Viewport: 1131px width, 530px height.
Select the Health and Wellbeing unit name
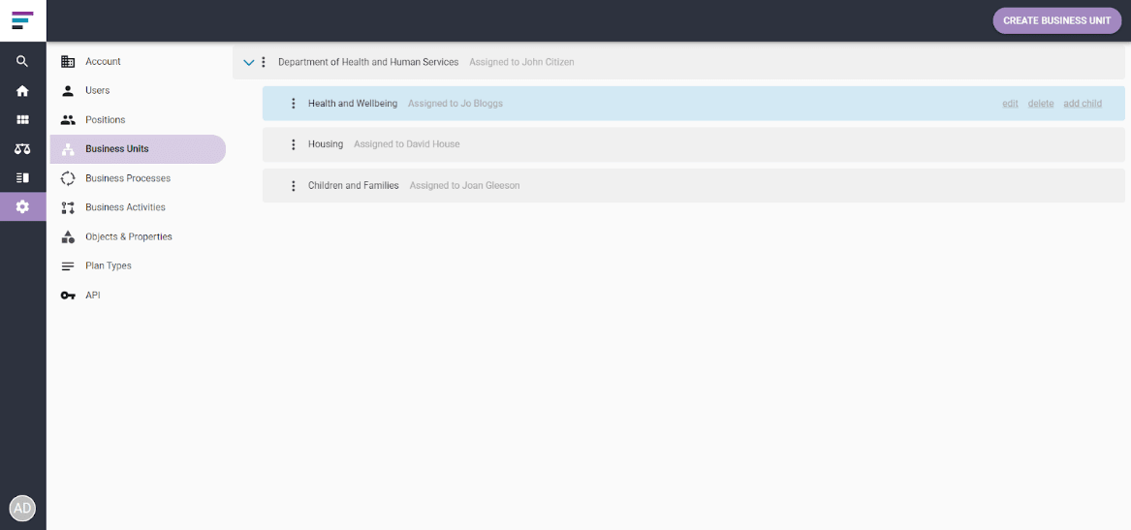coord(352,103)
